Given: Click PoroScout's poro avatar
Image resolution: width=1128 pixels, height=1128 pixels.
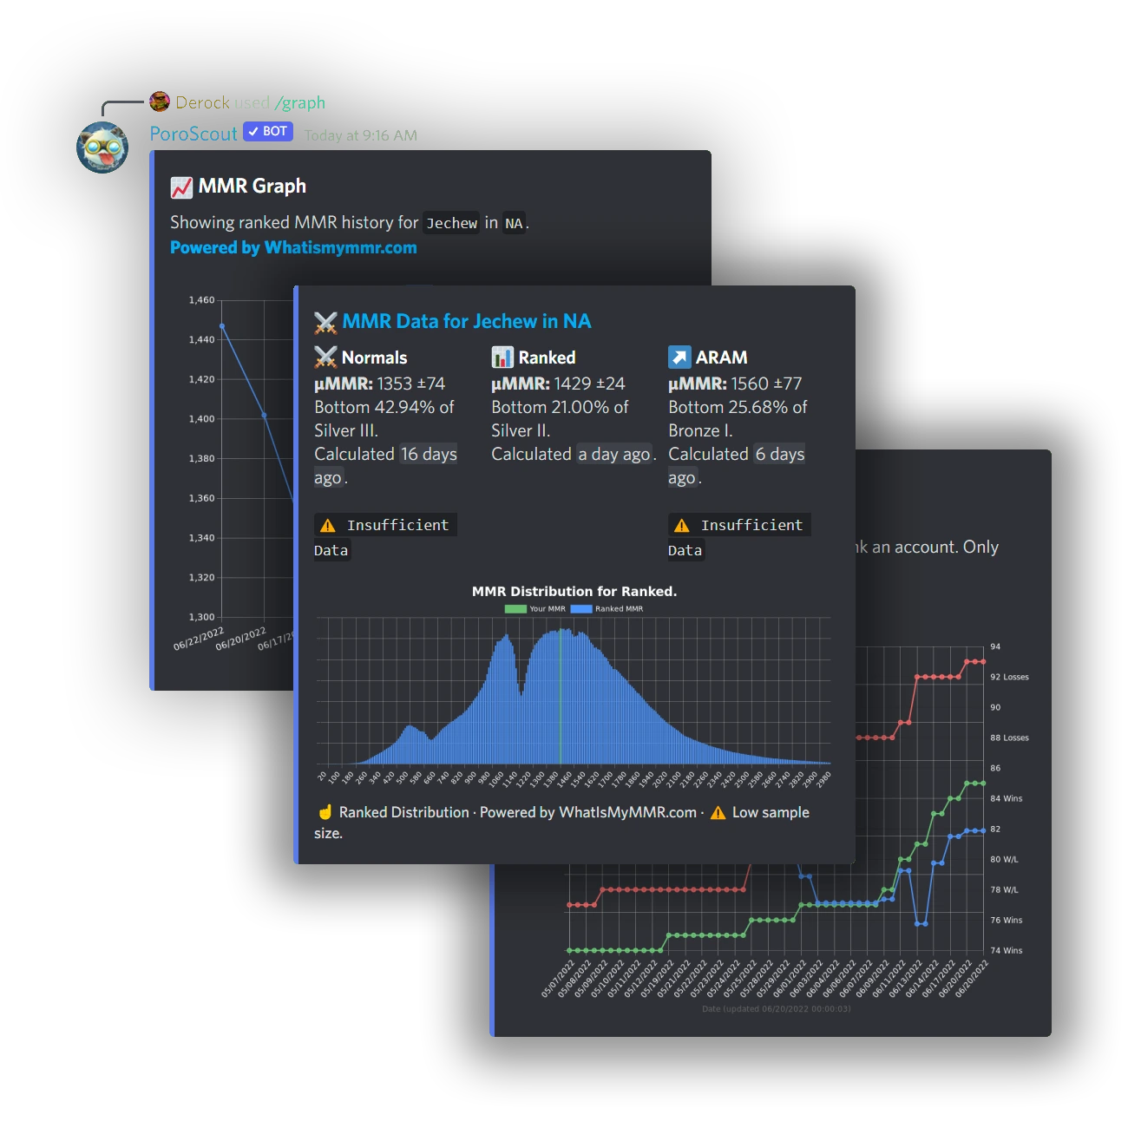Looking at the screenshot, I should [102, 146].
